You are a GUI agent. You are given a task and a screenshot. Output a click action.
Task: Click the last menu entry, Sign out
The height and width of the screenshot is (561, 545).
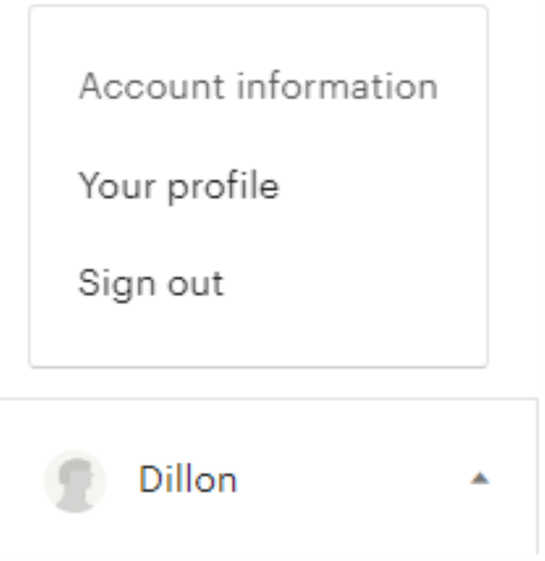[151, 284]
